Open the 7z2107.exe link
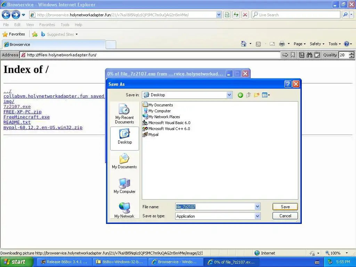 17,106
